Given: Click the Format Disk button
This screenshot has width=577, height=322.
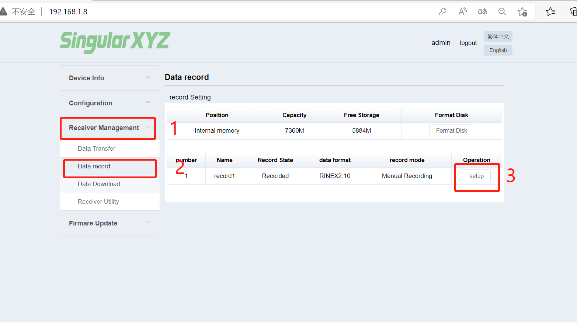Looking at the screenshot, I should click(451, 131).
